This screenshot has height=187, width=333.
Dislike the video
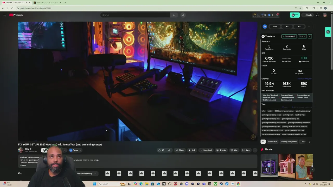169,150
